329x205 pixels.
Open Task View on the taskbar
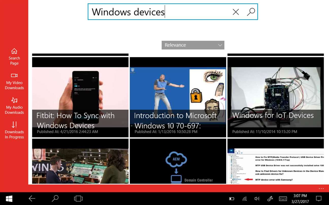[78, 199]
